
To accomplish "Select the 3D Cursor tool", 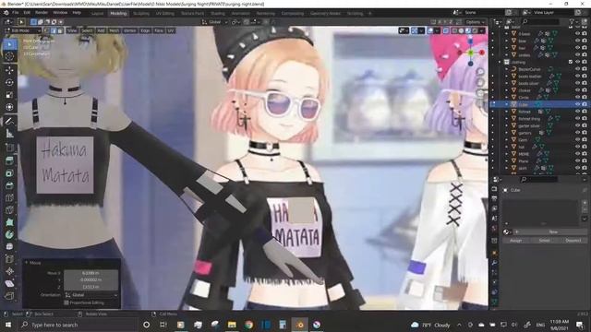I will coord(9,57).
